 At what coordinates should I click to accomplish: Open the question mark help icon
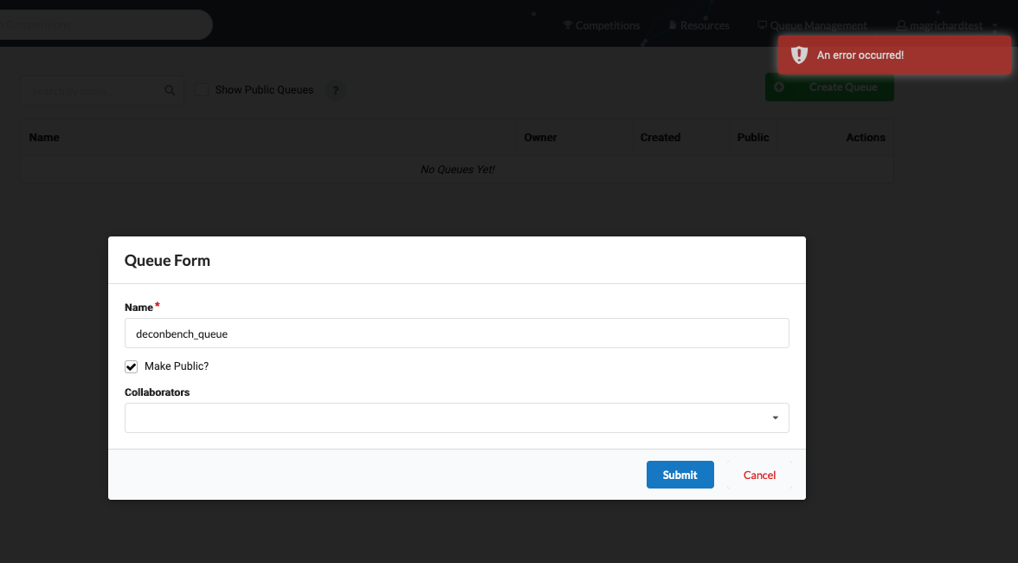(x=335, y=90)
